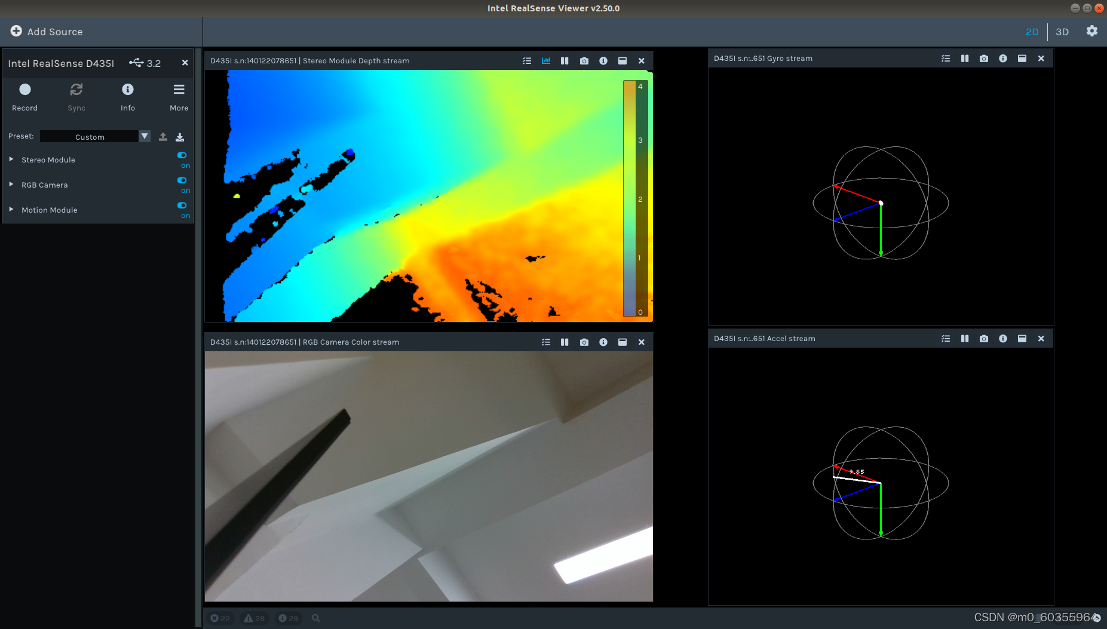This screenshot has height=629, width=1107.
Task: Show Color stream info overlay
Action: pos(603,342)
